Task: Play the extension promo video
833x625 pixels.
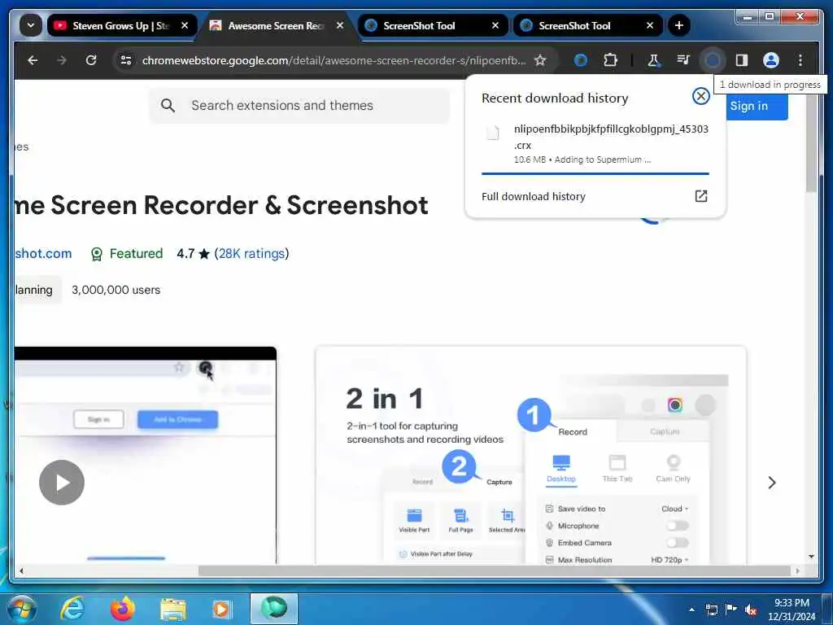Action: (62, 482)
